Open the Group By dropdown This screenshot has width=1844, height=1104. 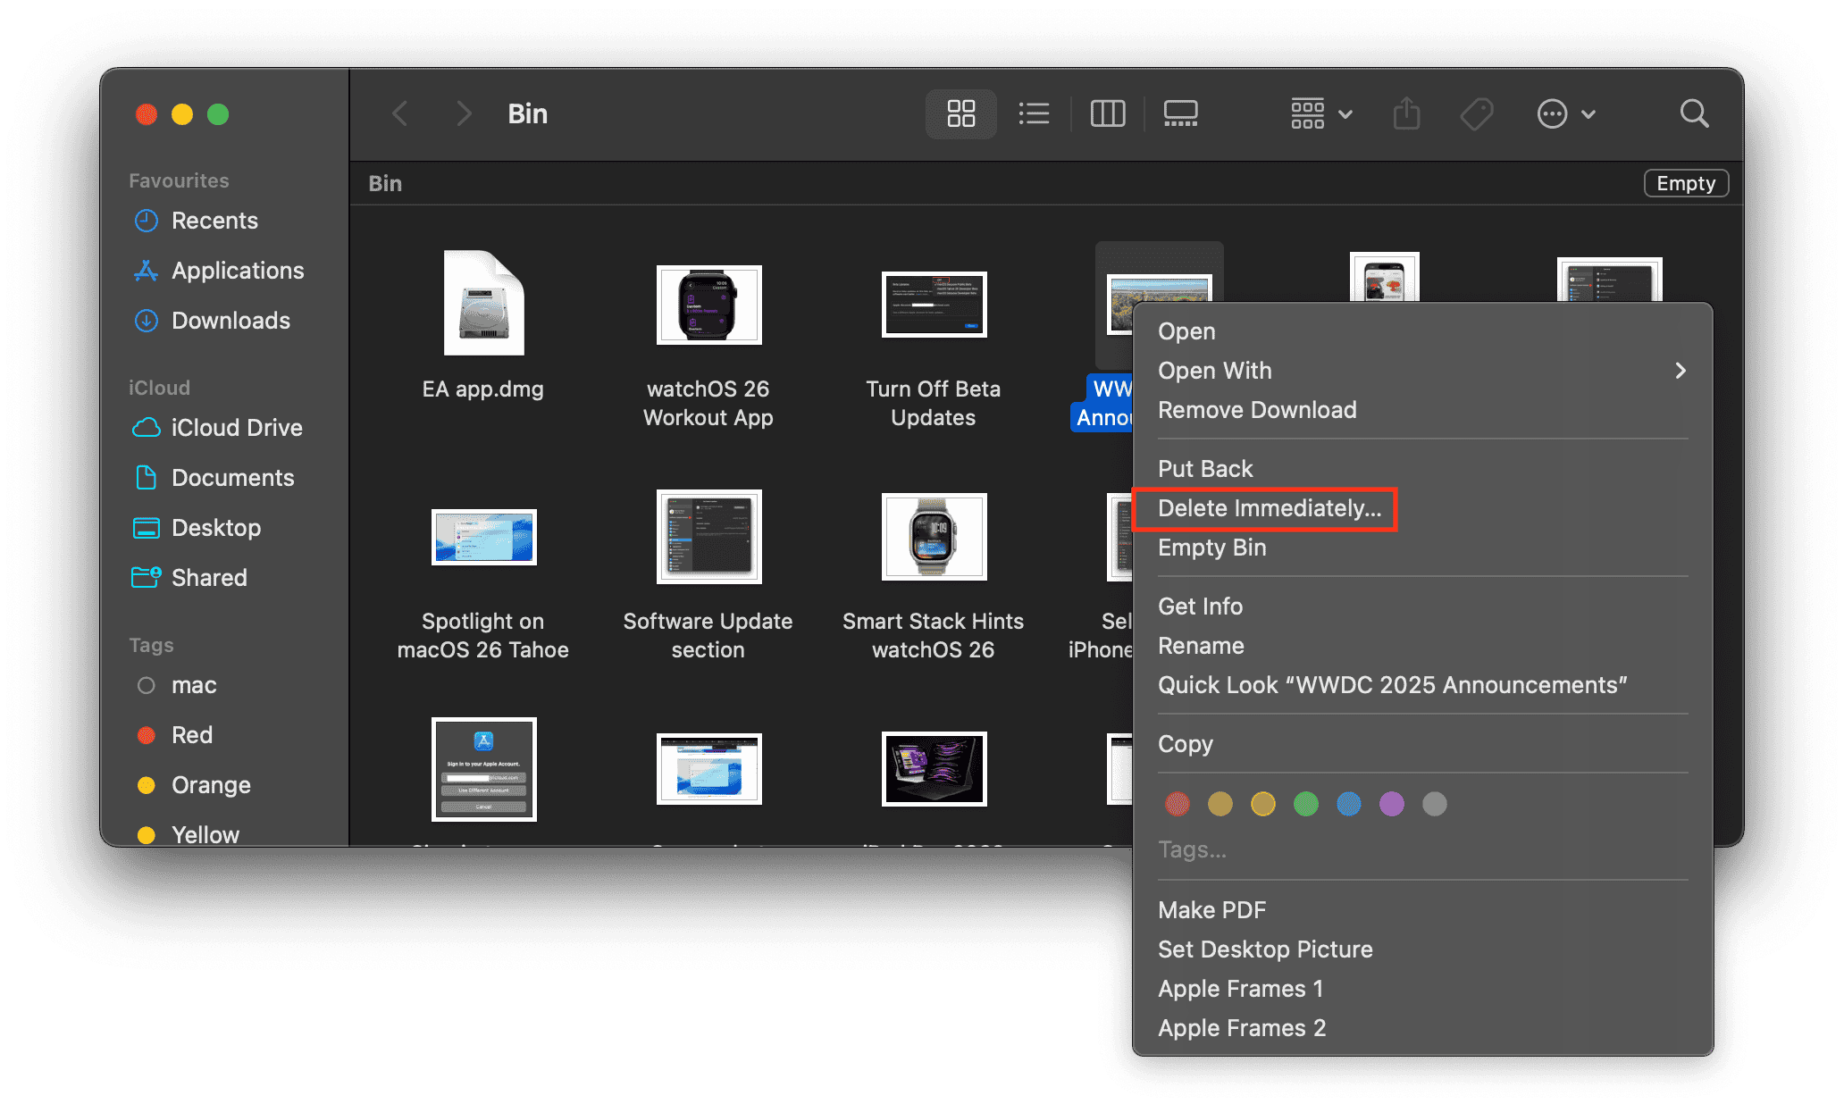pos(1321,113)
